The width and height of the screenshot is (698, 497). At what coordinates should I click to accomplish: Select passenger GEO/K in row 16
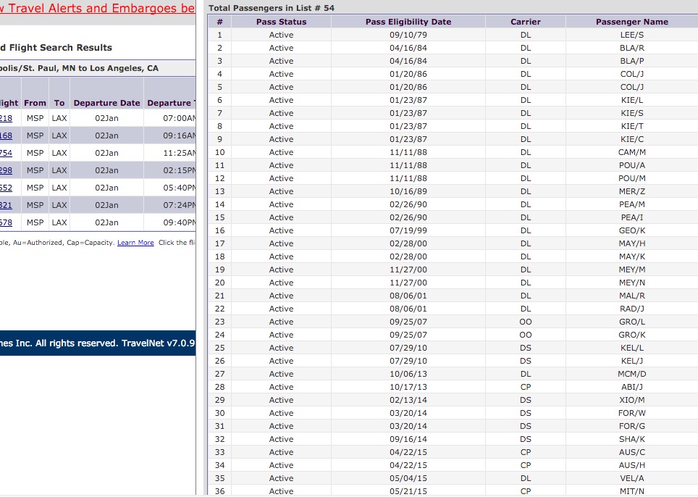click(631, 230)
